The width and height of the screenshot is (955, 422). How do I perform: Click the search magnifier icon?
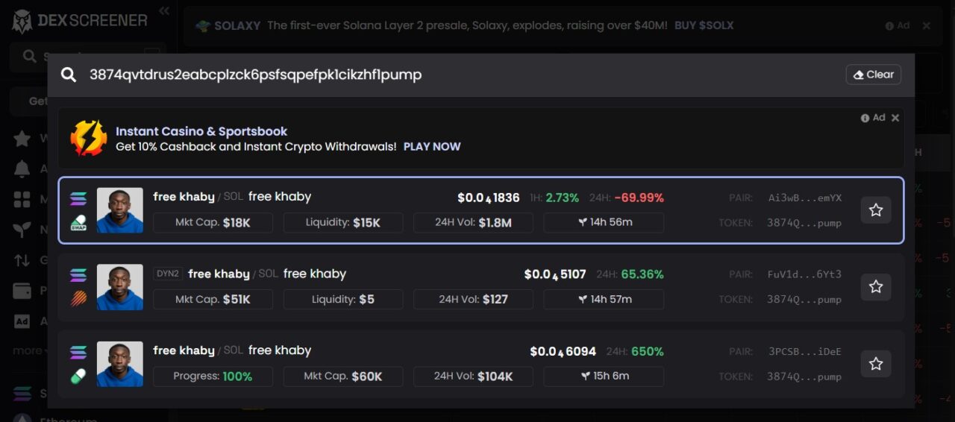pos(69,75)
